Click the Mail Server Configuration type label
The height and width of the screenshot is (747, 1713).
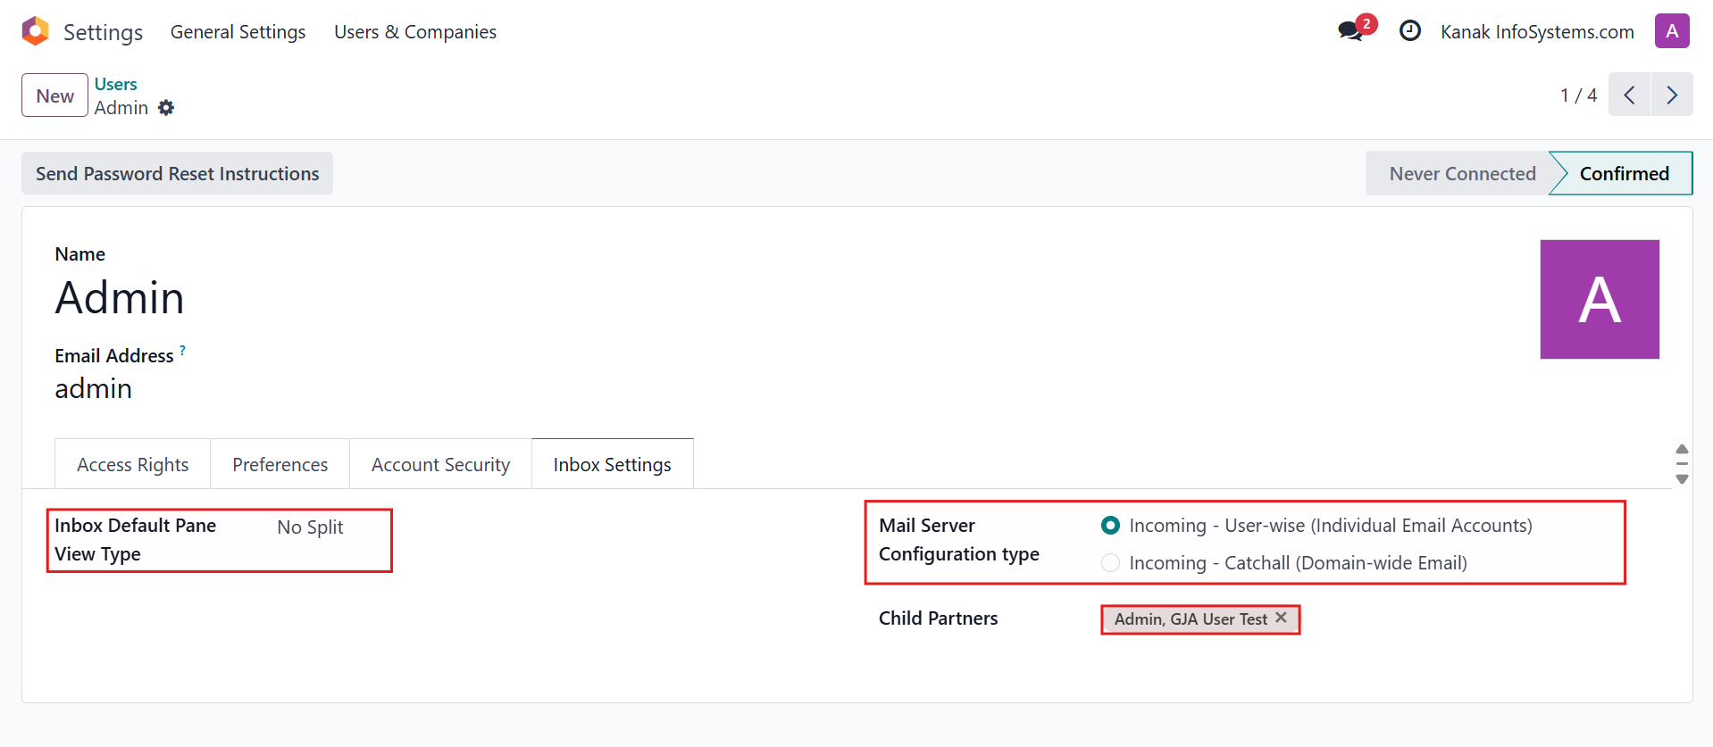(x=959, y=540)
